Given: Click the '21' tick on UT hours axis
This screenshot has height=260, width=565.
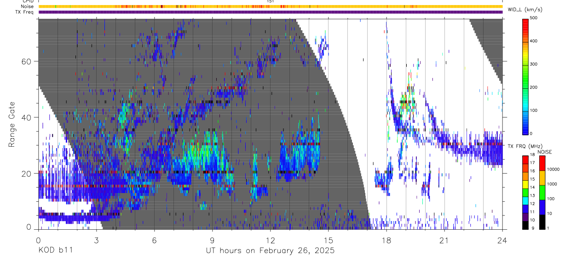Looking at the screenshot, I should (444, 240).
